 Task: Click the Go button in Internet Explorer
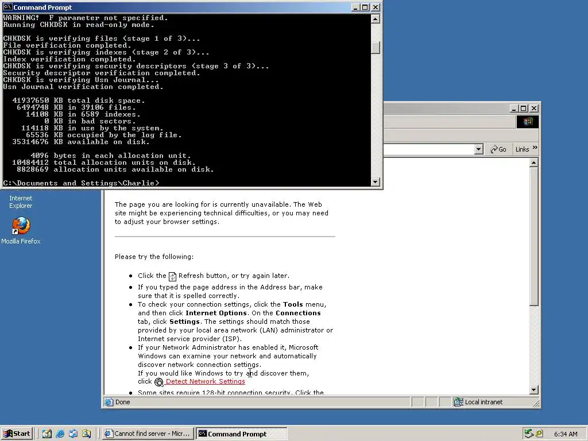click(x=498, y=149)
